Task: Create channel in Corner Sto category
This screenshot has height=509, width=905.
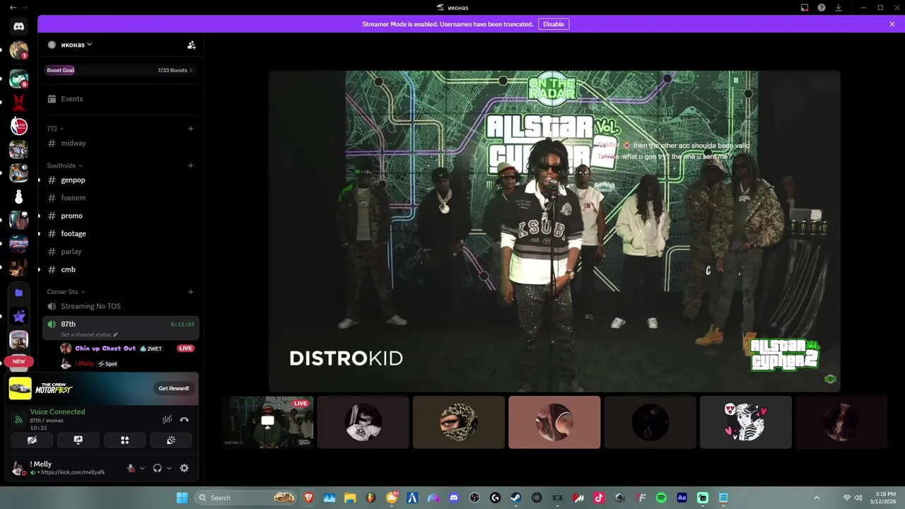Action: (191, 292)
